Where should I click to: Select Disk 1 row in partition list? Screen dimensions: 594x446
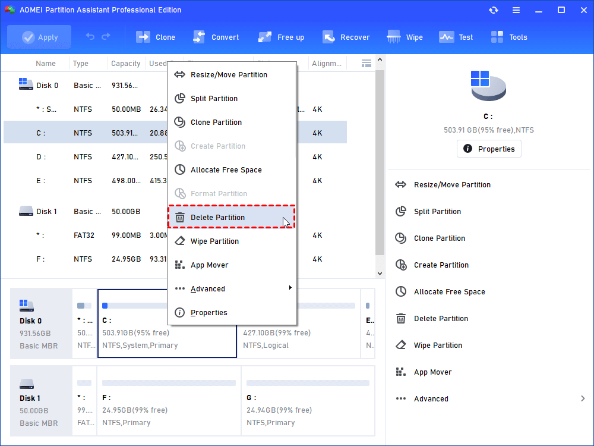click(175, 212)
